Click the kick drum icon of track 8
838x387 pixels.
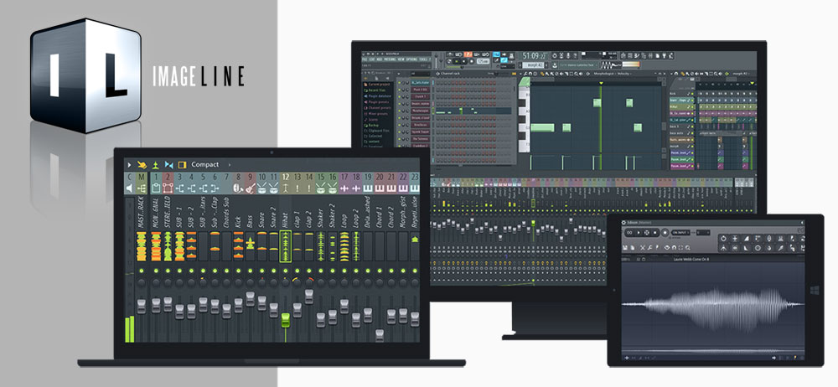tap(239, 188)
